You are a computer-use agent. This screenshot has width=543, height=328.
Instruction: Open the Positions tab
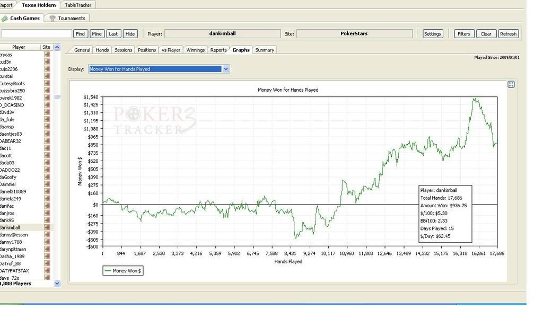pyautogui.click(x=147, y=50)
